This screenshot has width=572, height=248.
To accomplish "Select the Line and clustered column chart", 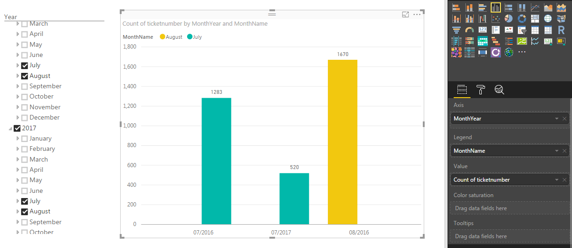I will click(470, 19).
